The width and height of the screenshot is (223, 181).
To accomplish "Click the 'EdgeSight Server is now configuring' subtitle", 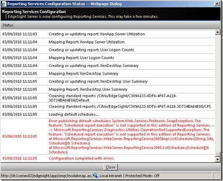I will coord(83,17).
